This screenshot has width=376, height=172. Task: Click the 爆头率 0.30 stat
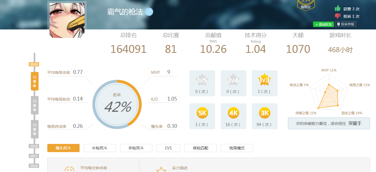(x=164, y=126)
